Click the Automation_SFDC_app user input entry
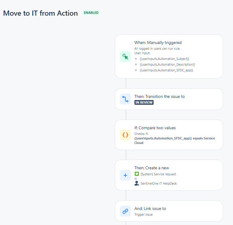 (x=166, y=70)
